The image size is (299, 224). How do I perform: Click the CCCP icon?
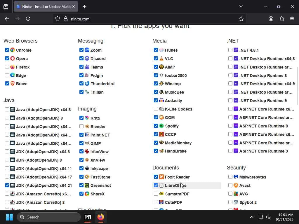(x=161, y=134)
